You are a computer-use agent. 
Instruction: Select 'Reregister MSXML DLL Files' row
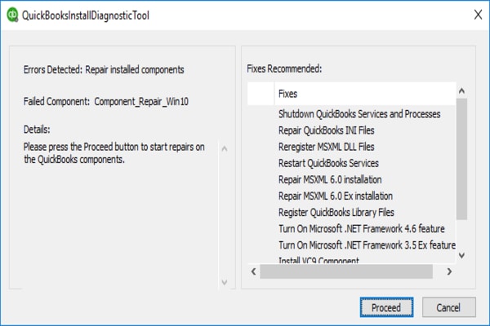click(x=326, y=147)
